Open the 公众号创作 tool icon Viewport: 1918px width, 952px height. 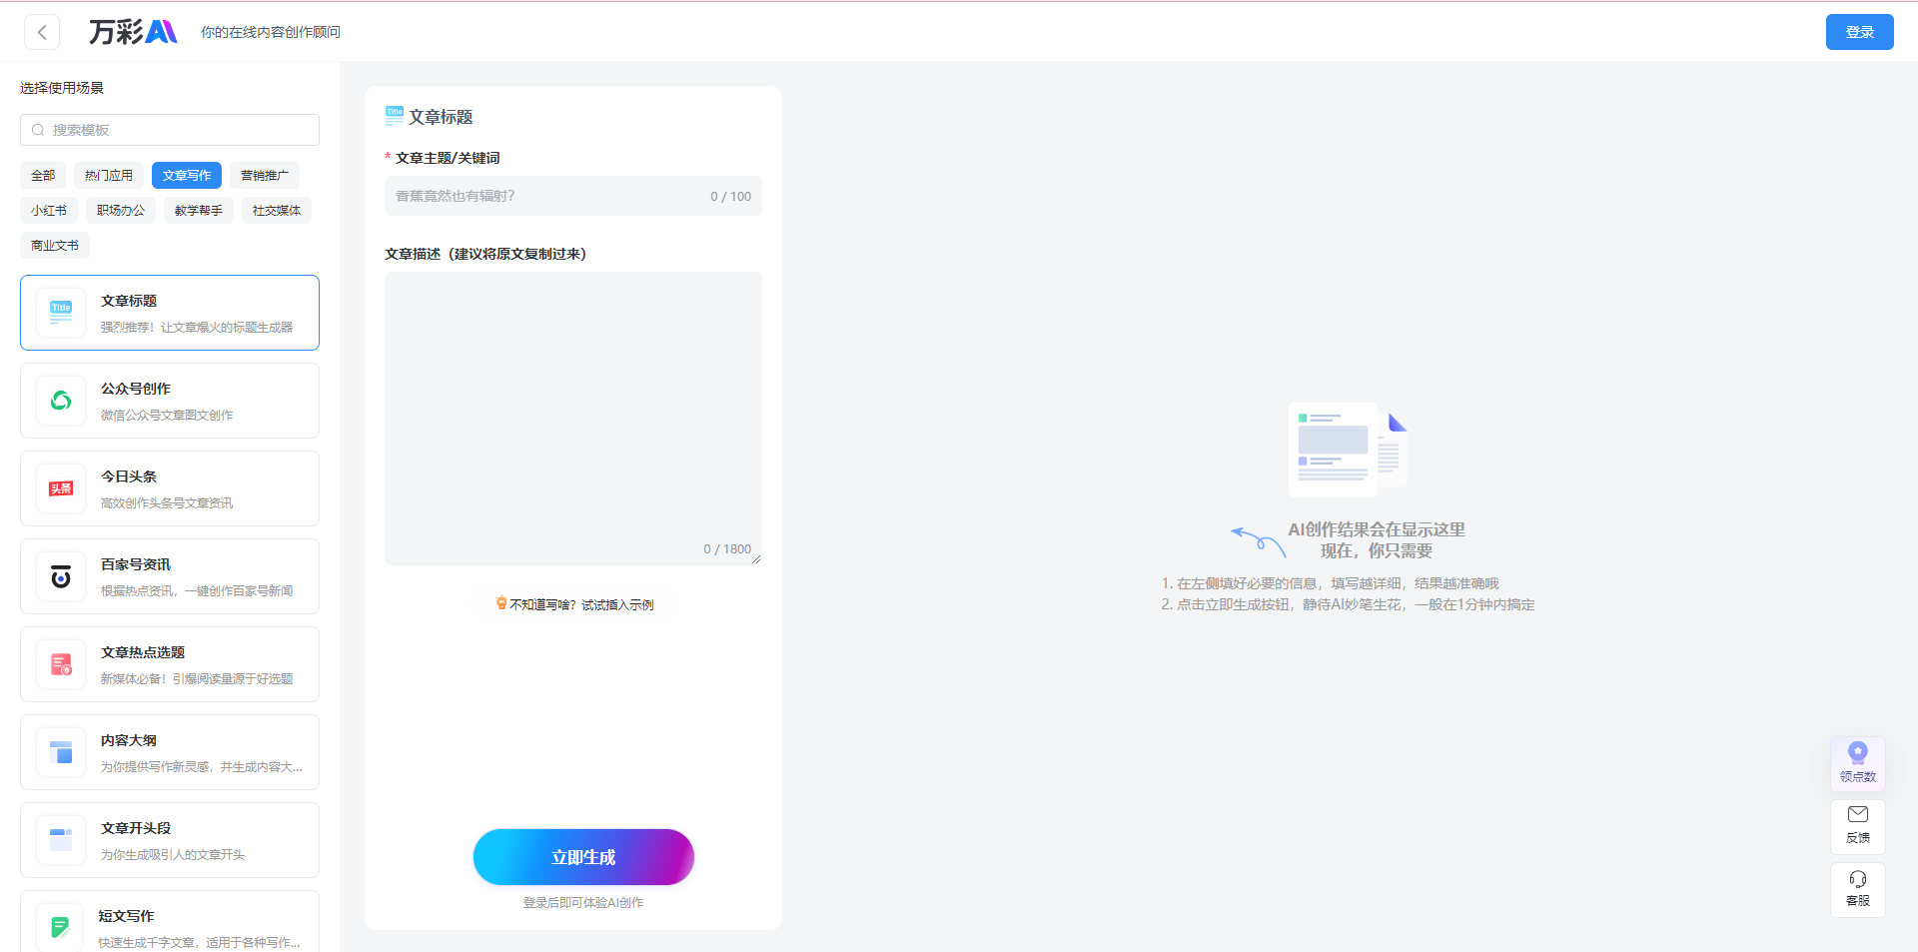click(x=60, y=400)
